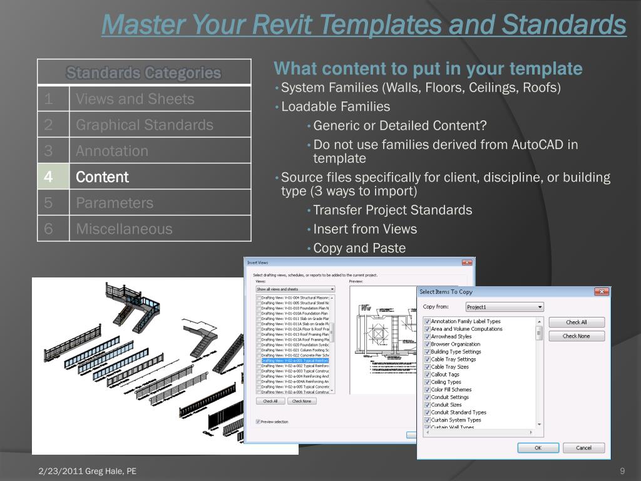Open the Copy from Project1 dropdown
The height and width of the screenshot is (481, 641).
(505, 307)
